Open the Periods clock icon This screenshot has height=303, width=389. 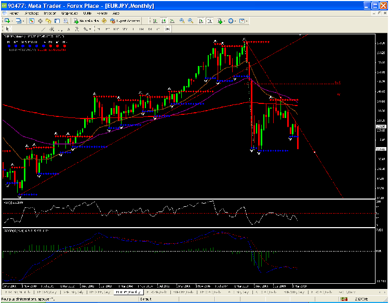pyautogui.click(x=231, y=21)
